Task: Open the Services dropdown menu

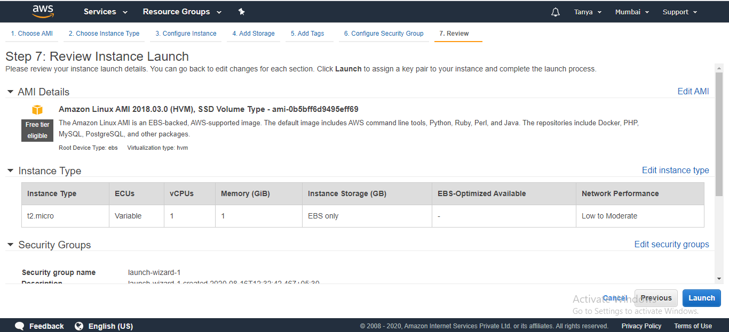Action: [x=106, y=12]
